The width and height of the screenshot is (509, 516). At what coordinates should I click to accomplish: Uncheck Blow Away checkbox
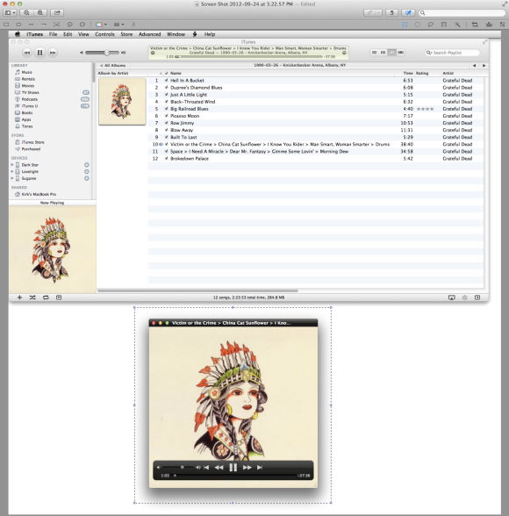pyautogui.click(x=167, y=130)
